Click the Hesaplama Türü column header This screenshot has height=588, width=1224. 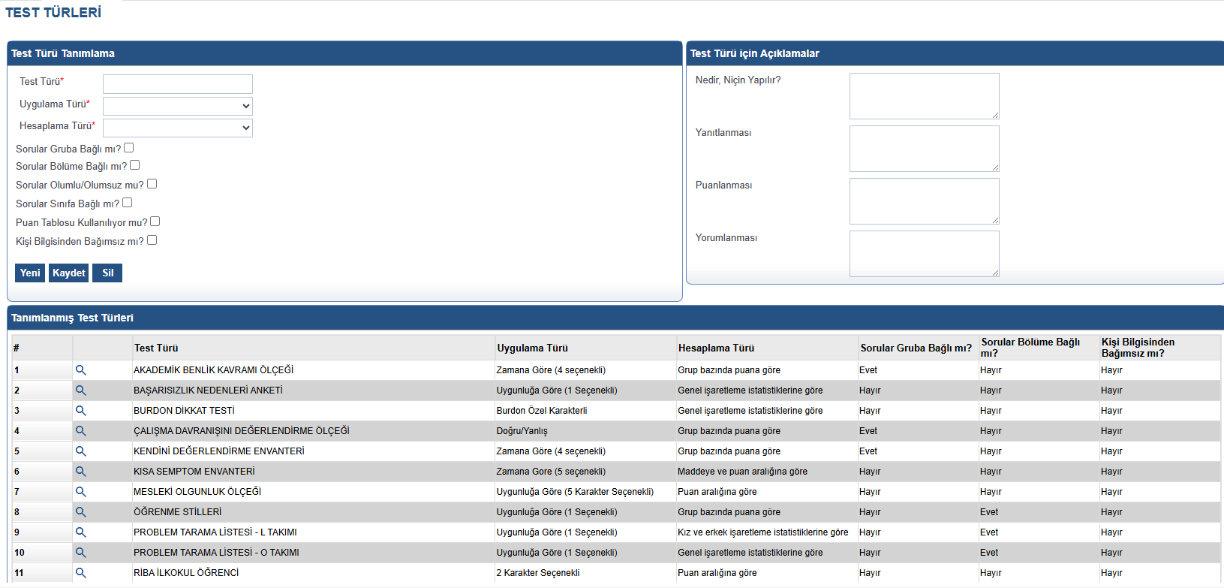[x=716, y=348]
